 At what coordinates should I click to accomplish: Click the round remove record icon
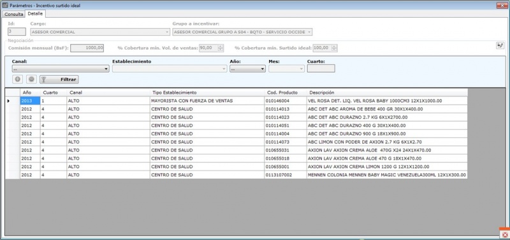pos(31,79)
